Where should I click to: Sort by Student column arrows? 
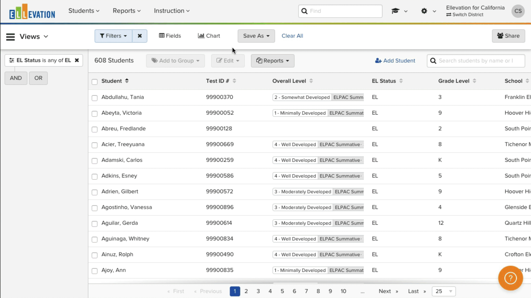pyautogui.click(x=127, y=81)
